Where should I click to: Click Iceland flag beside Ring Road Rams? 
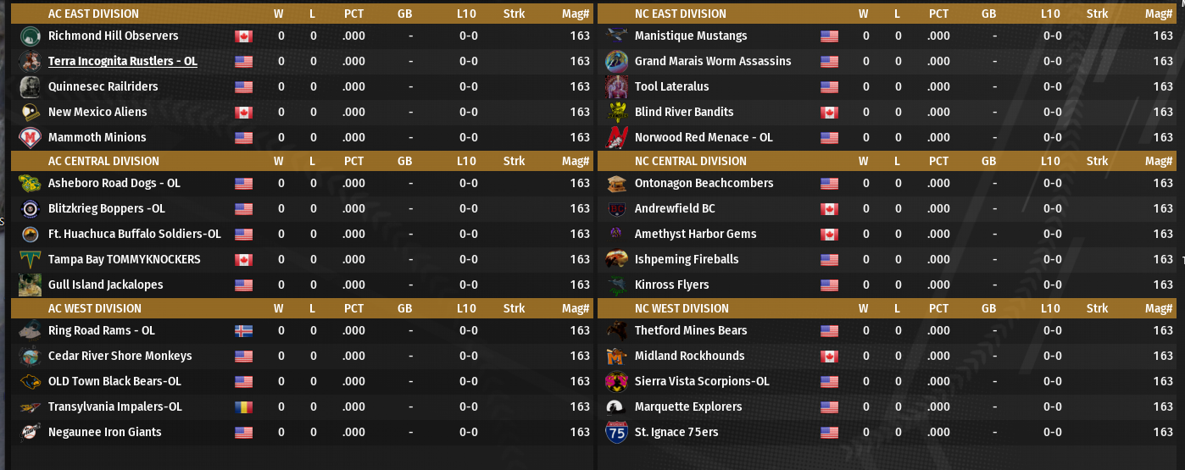tap(243, 331)
